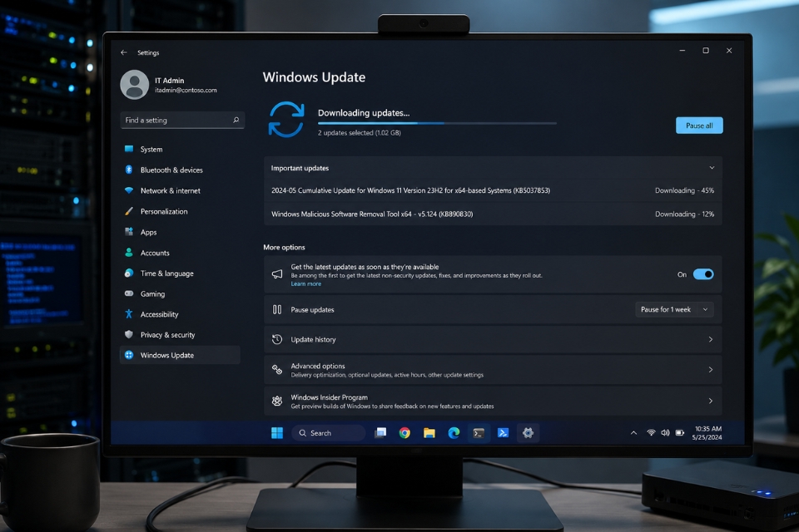
Task: Open Advanced options via its right chevron
Action: (x=710, y=370)
